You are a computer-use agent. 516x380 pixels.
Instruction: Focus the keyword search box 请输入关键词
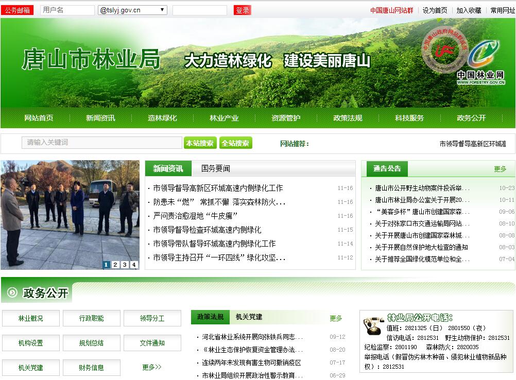pyautogui.click(x=101, y=143)
